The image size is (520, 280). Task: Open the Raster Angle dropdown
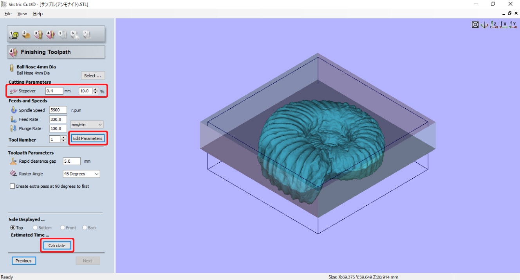(81, 174)
